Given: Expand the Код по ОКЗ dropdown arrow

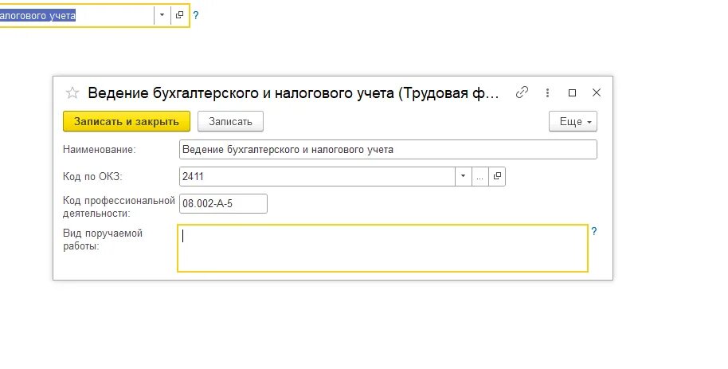Looking at the screenshot, I should coord(463,177).
